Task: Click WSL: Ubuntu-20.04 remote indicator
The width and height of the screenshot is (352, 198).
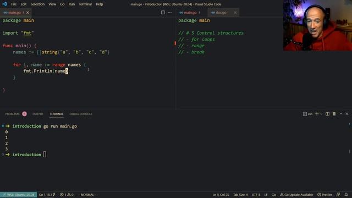Action: point(18,195)
